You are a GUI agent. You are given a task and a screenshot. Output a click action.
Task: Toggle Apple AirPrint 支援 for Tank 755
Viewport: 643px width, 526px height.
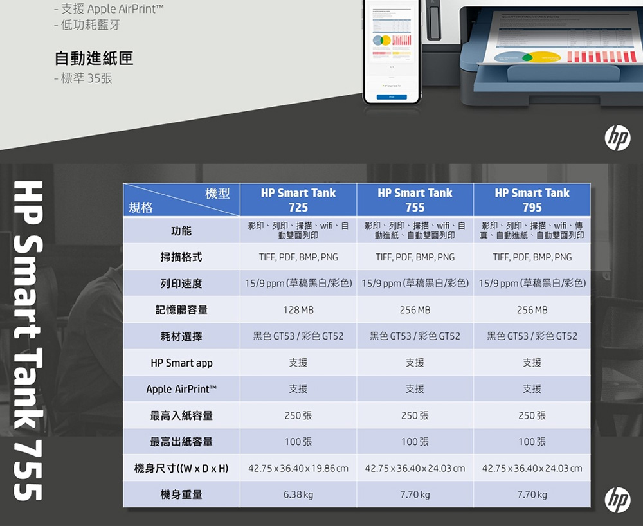415,388
